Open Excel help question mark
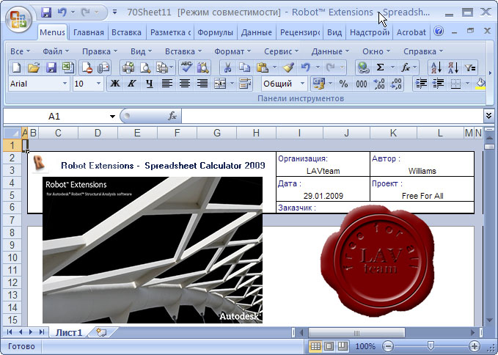The image size is (498, 355). [439, 31]
